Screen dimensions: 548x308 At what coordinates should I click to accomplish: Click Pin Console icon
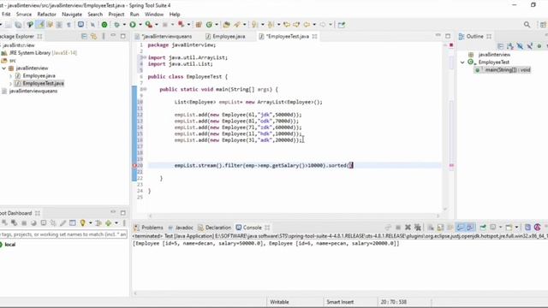pyautogui.click(x=483, y=228)
